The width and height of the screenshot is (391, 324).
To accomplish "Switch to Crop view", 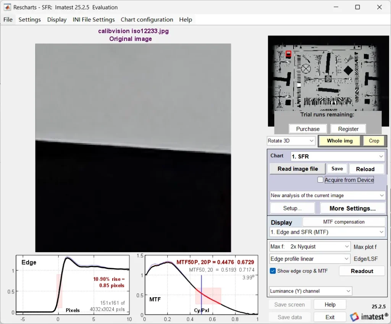I will [x=374, y=141].
